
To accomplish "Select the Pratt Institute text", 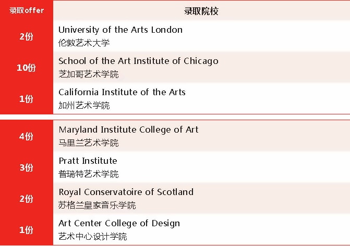I will pyautogui.click(x=88, y=161).
